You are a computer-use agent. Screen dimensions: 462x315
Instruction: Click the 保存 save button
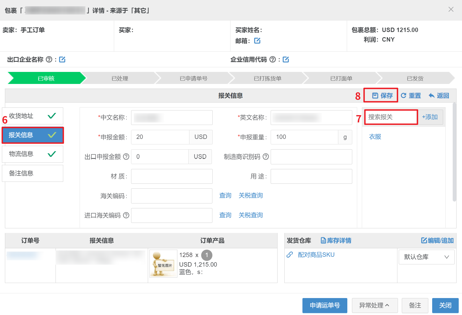point(382,95)
